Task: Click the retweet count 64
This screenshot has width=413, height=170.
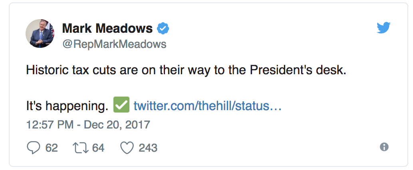Action: [98, 148]
